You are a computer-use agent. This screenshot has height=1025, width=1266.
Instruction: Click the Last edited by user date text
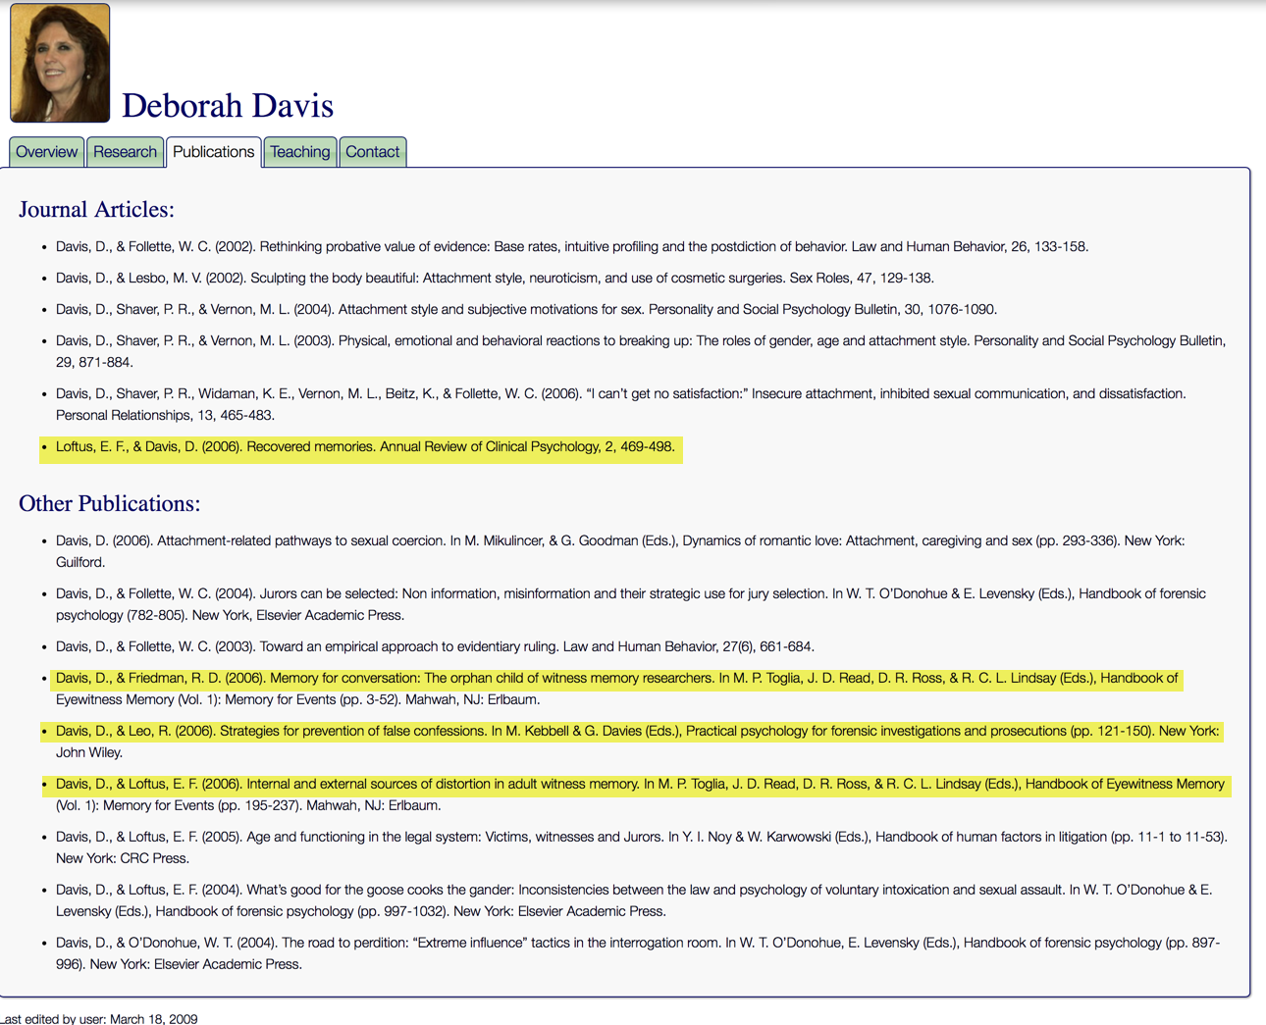click(x=99, y=1018)
